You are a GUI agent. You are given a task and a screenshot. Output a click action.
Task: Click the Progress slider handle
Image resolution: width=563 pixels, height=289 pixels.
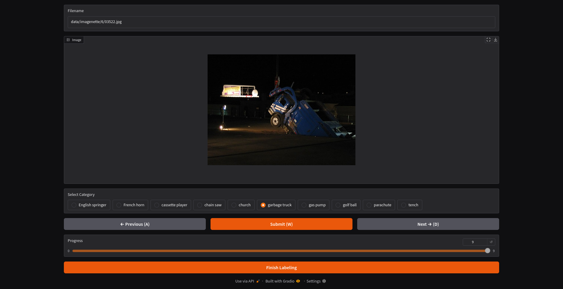point(488,251)
